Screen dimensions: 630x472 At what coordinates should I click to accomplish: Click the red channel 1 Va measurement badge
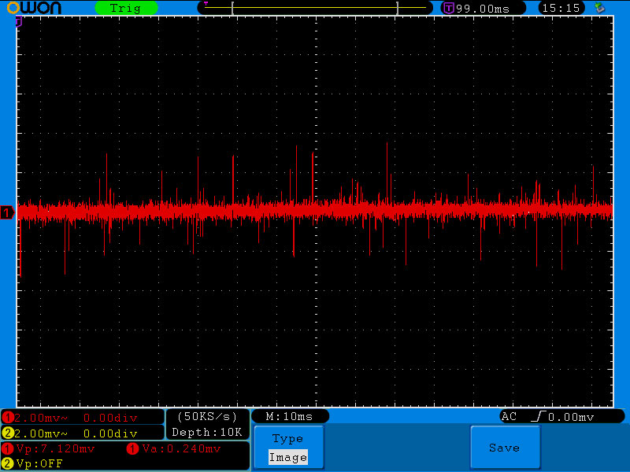click(x=132, y=449)
